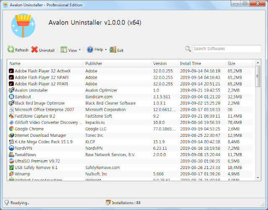Click the Adobe Flash Player 32 ActiveX icon
Screen dimensions: 268x210
[x=11, y=71]
